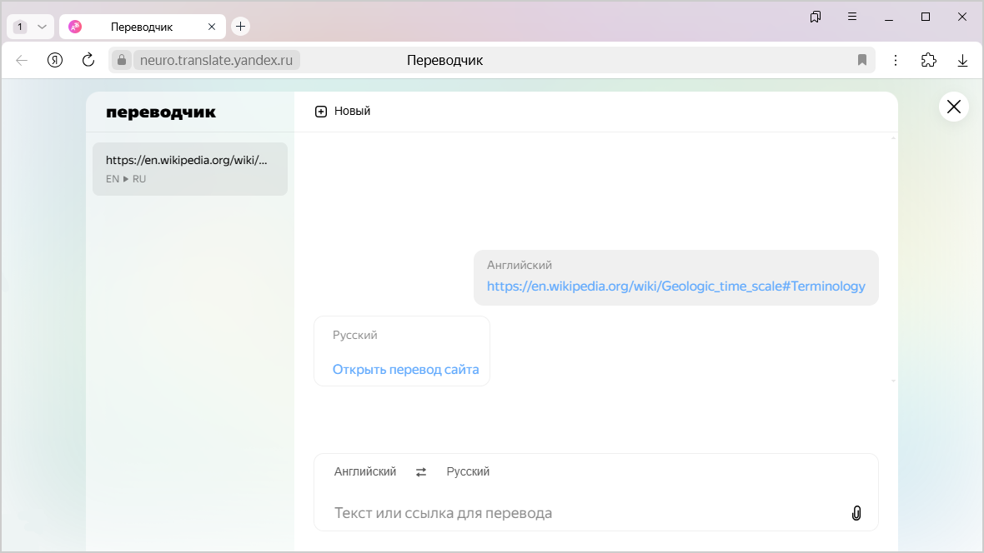Open the browser hamburger menu
The height and width of the screenshot is (553, 984).
852,17
